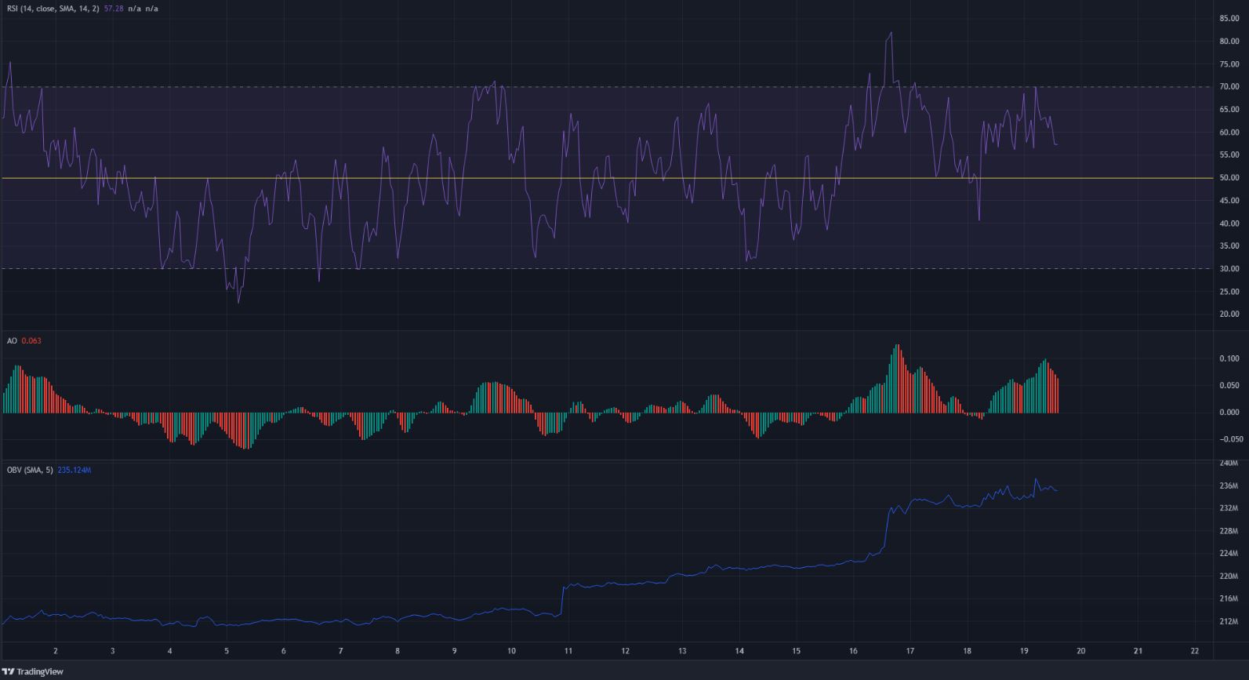
Task: Select the yellow RSI 50 midline
Action: (606, 178)
